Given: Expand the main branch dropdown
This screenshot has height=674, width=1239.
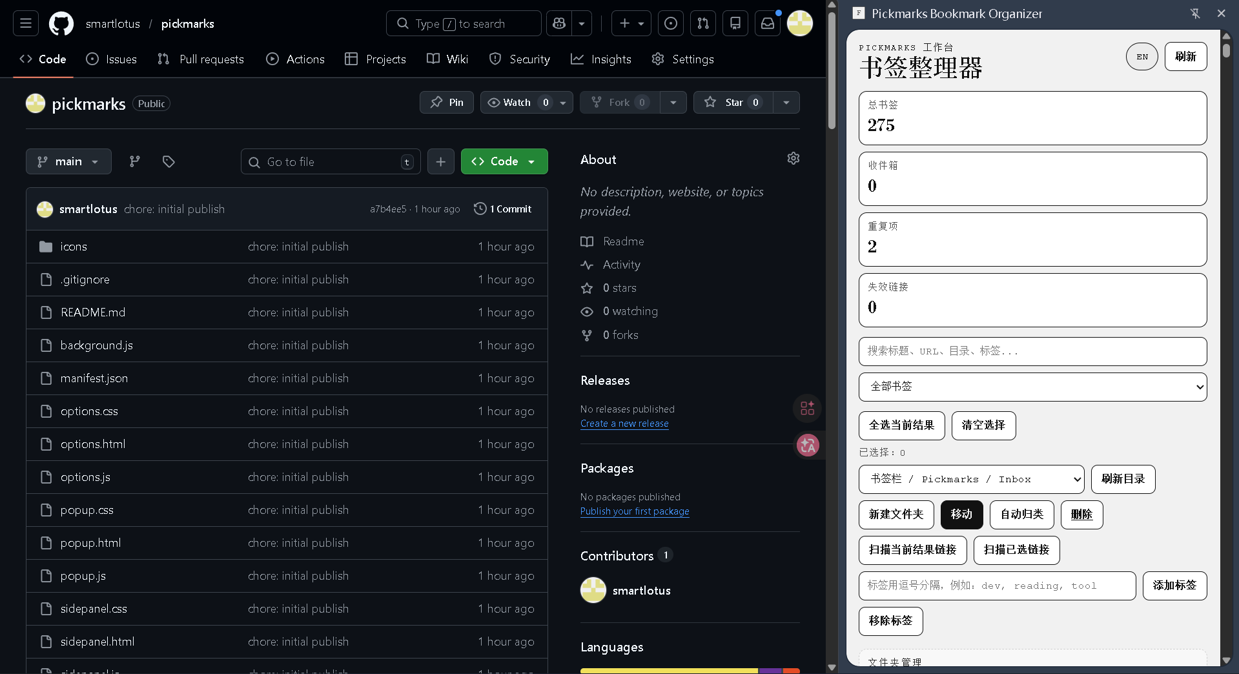Looking at the screenshot, I should 68,161.
